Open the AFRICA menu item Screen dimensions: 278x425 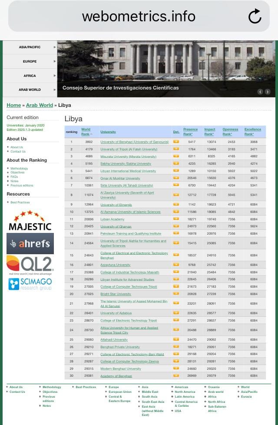pos(30,76)
